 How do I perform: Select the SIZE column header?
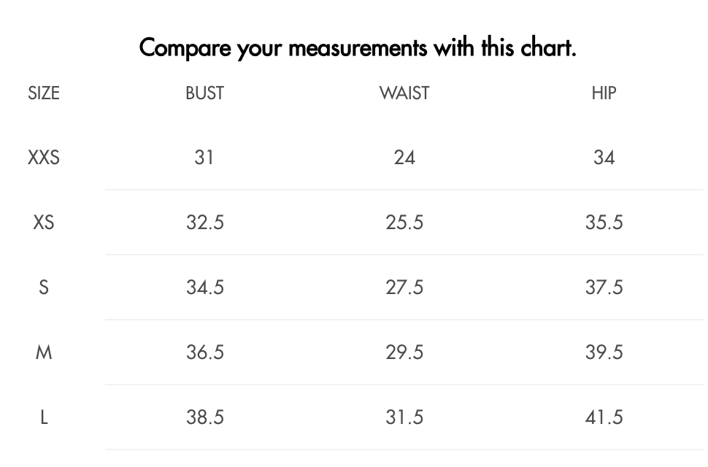tap(44, 93)
